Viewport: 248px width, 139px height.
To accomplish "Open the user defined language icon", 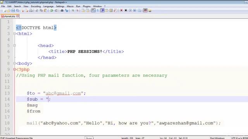I will pyautogui.click(x=107, y=10).
